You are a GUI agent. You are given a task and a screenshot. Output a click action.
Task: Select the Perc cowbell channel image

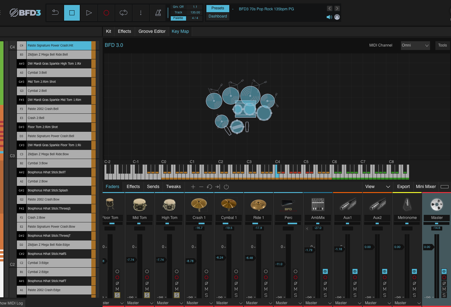288,205
